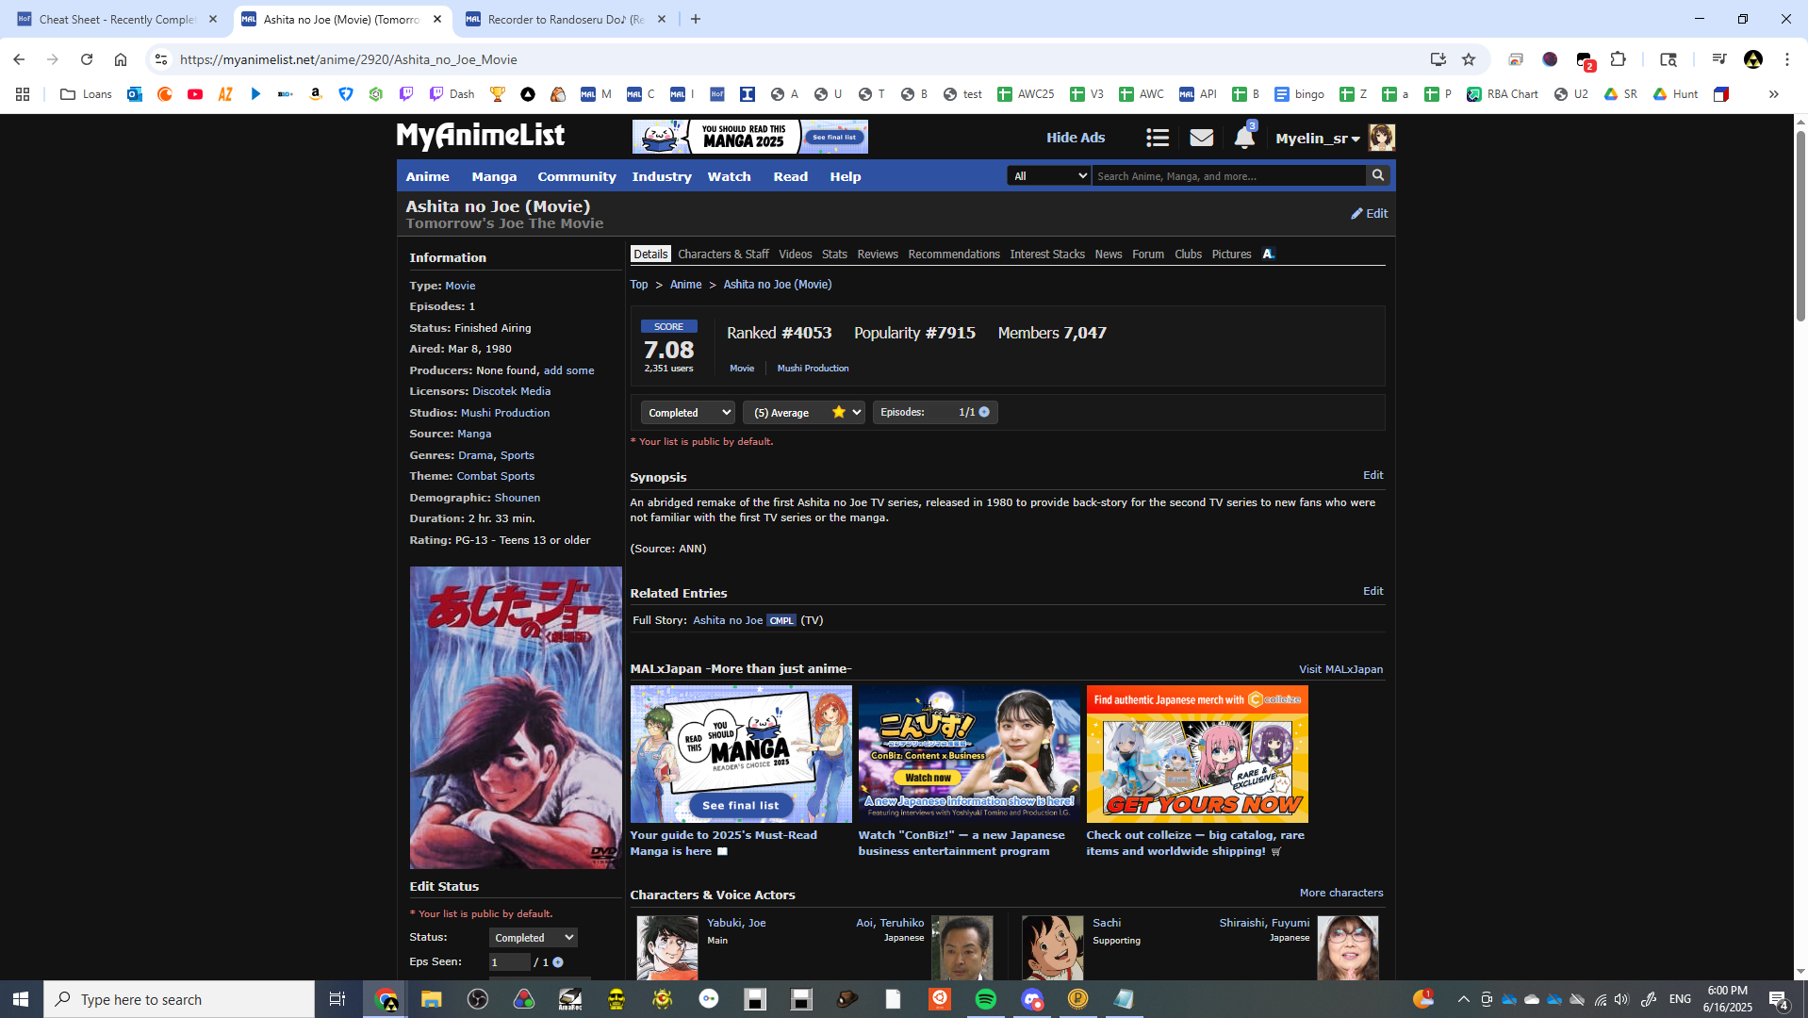Open the Industry navigation menu

pyautogui.click(x=662, y=176)
